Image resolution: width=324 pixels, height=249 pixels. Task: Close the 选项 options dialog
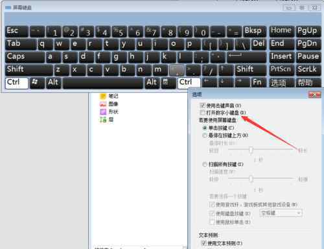[314, 95]
